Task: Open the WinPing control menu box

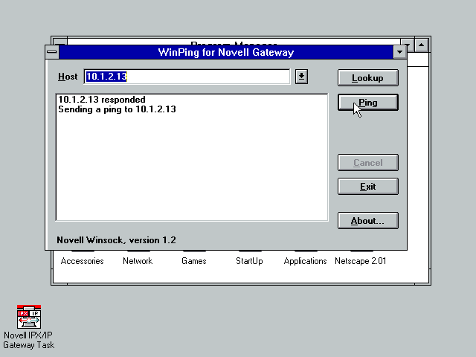Action: [51, 53]
